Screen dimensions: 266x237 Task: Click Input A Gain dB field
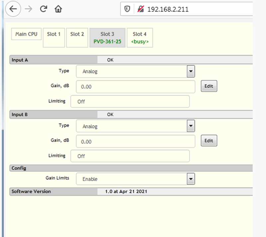[x=135, y=87]
